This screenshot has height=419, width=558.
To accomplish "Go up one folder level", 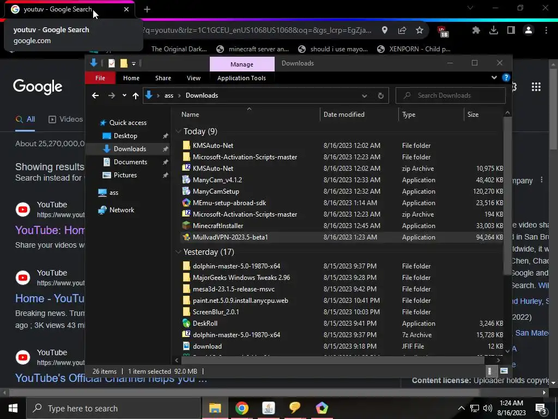I will coord(136,95).
